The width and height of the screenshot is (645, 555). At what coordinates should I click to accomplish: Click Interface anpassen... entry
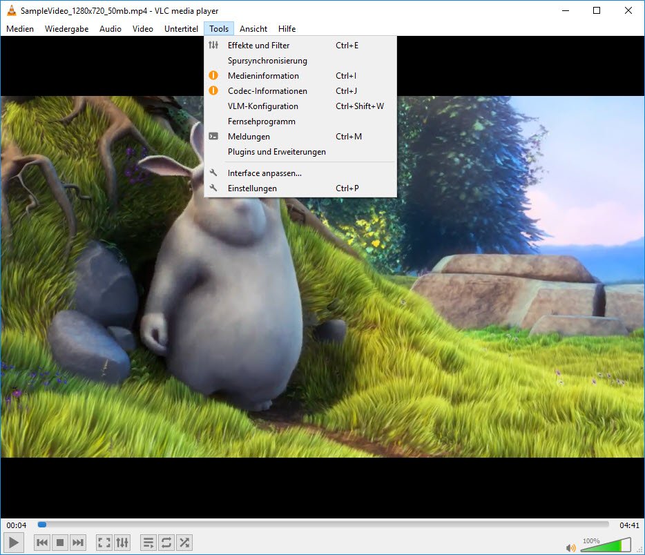264,173
